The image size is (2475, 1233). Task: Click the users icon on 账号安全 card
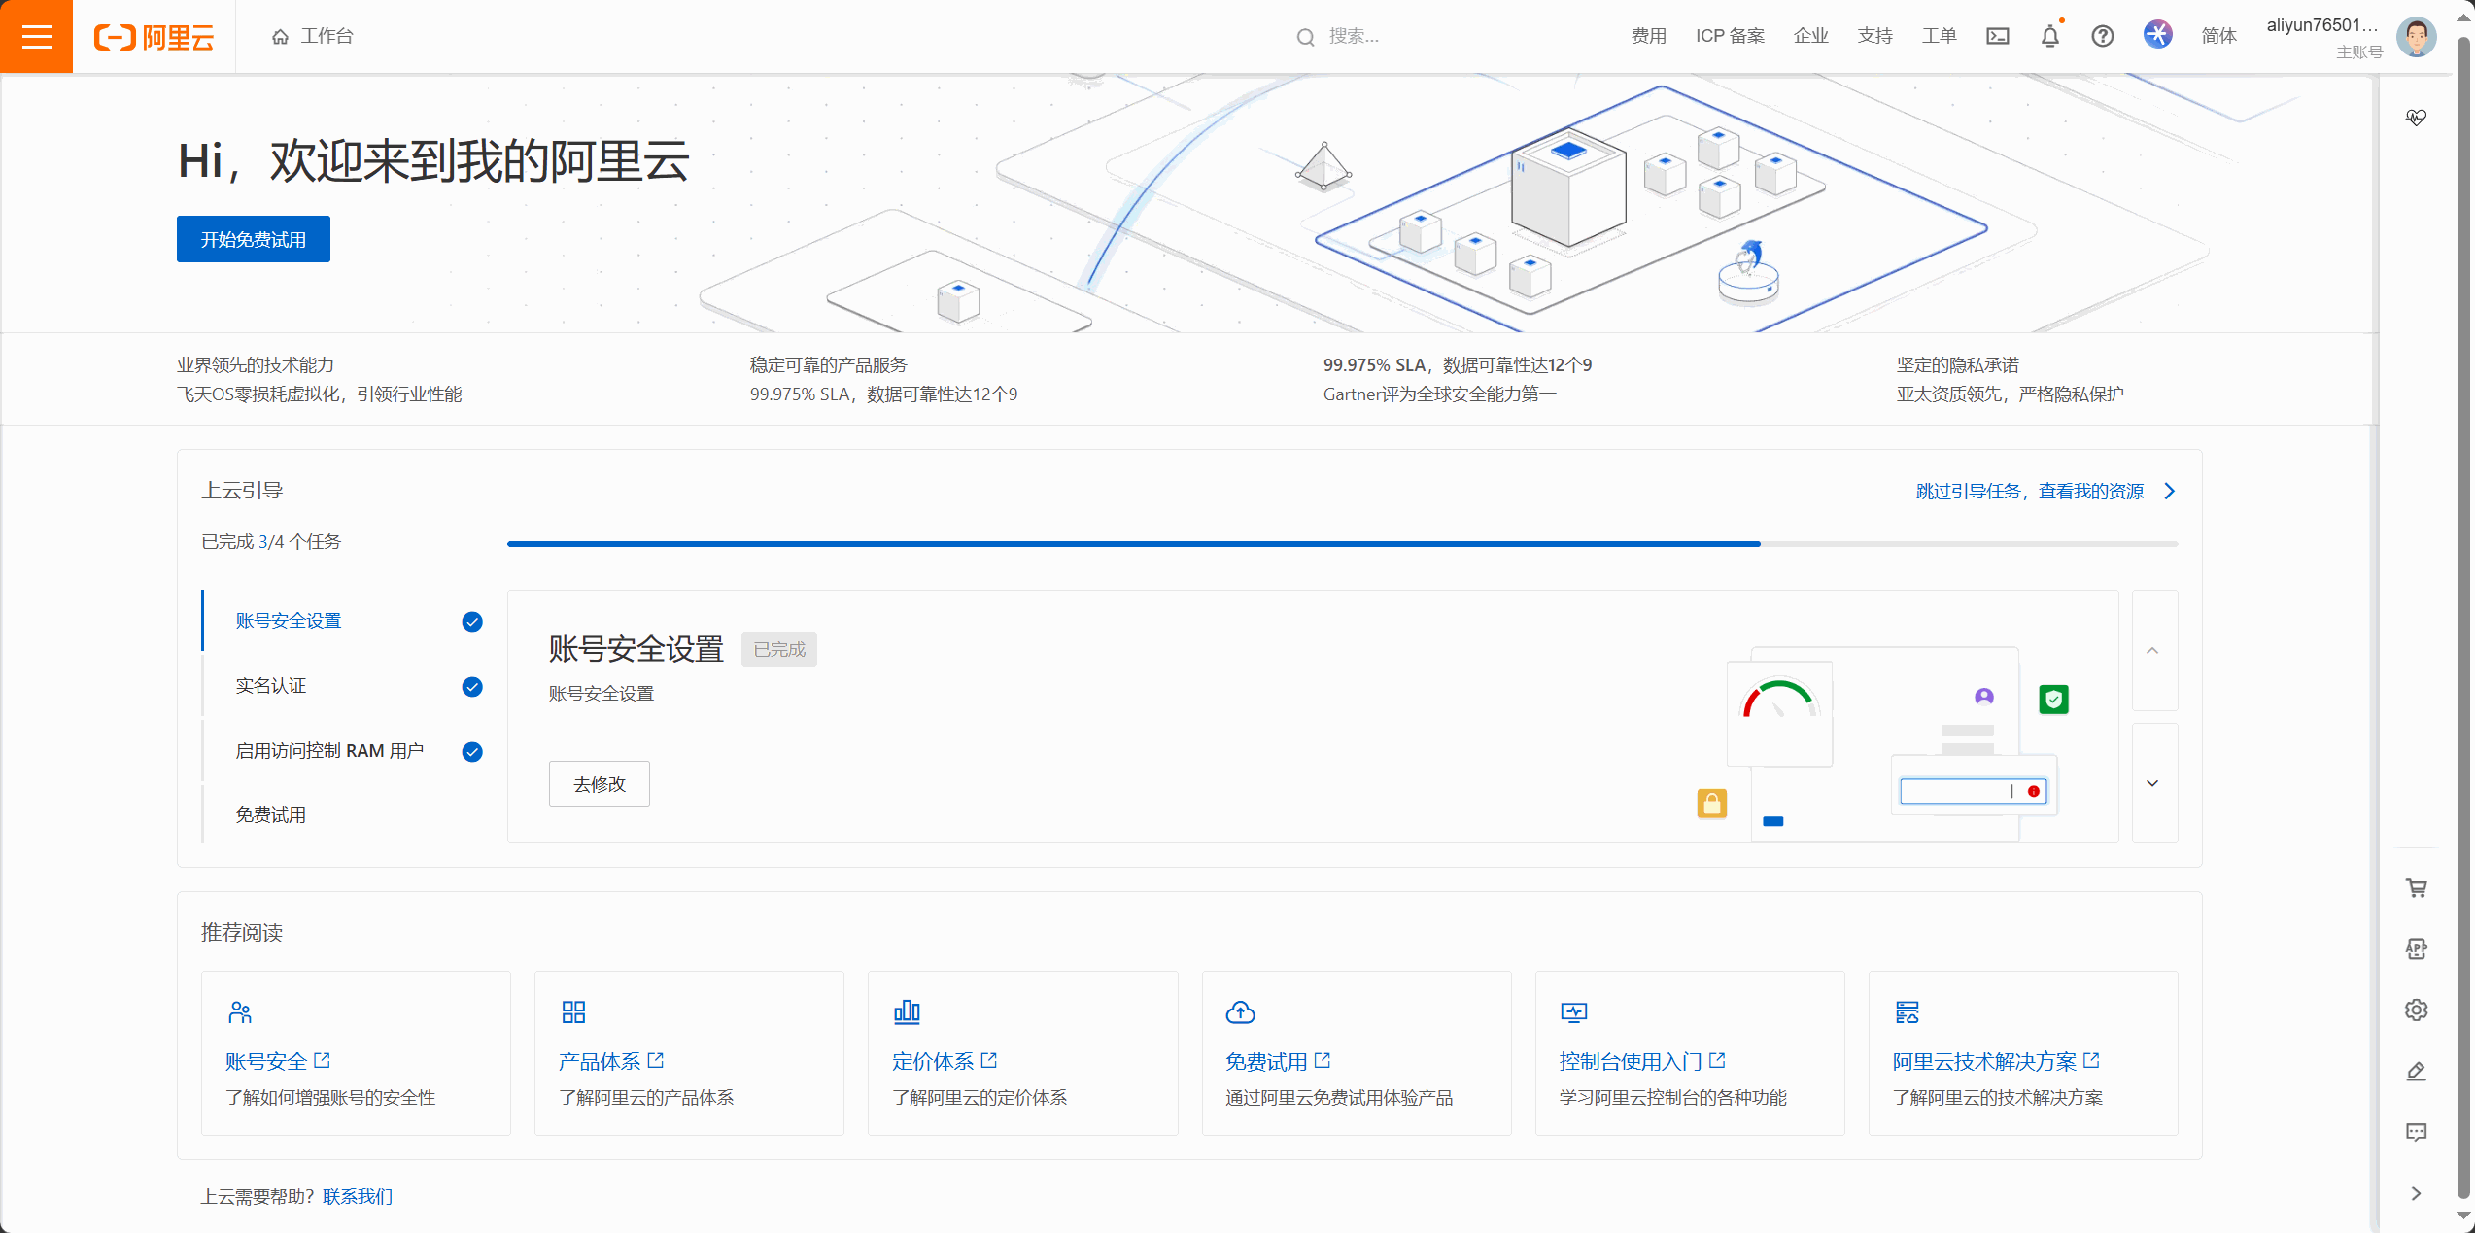pyautogui.click(x=240, y=1012)
